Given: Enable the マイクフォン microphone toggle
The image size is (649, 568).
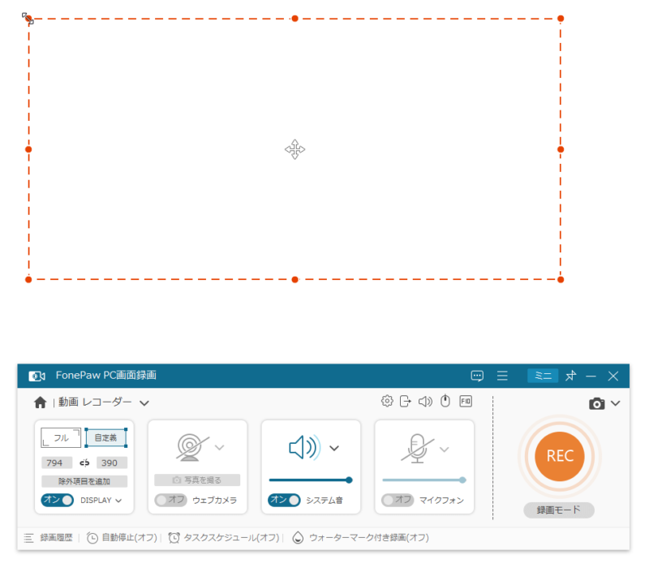Looking at the screenshot, I should 398,501.
